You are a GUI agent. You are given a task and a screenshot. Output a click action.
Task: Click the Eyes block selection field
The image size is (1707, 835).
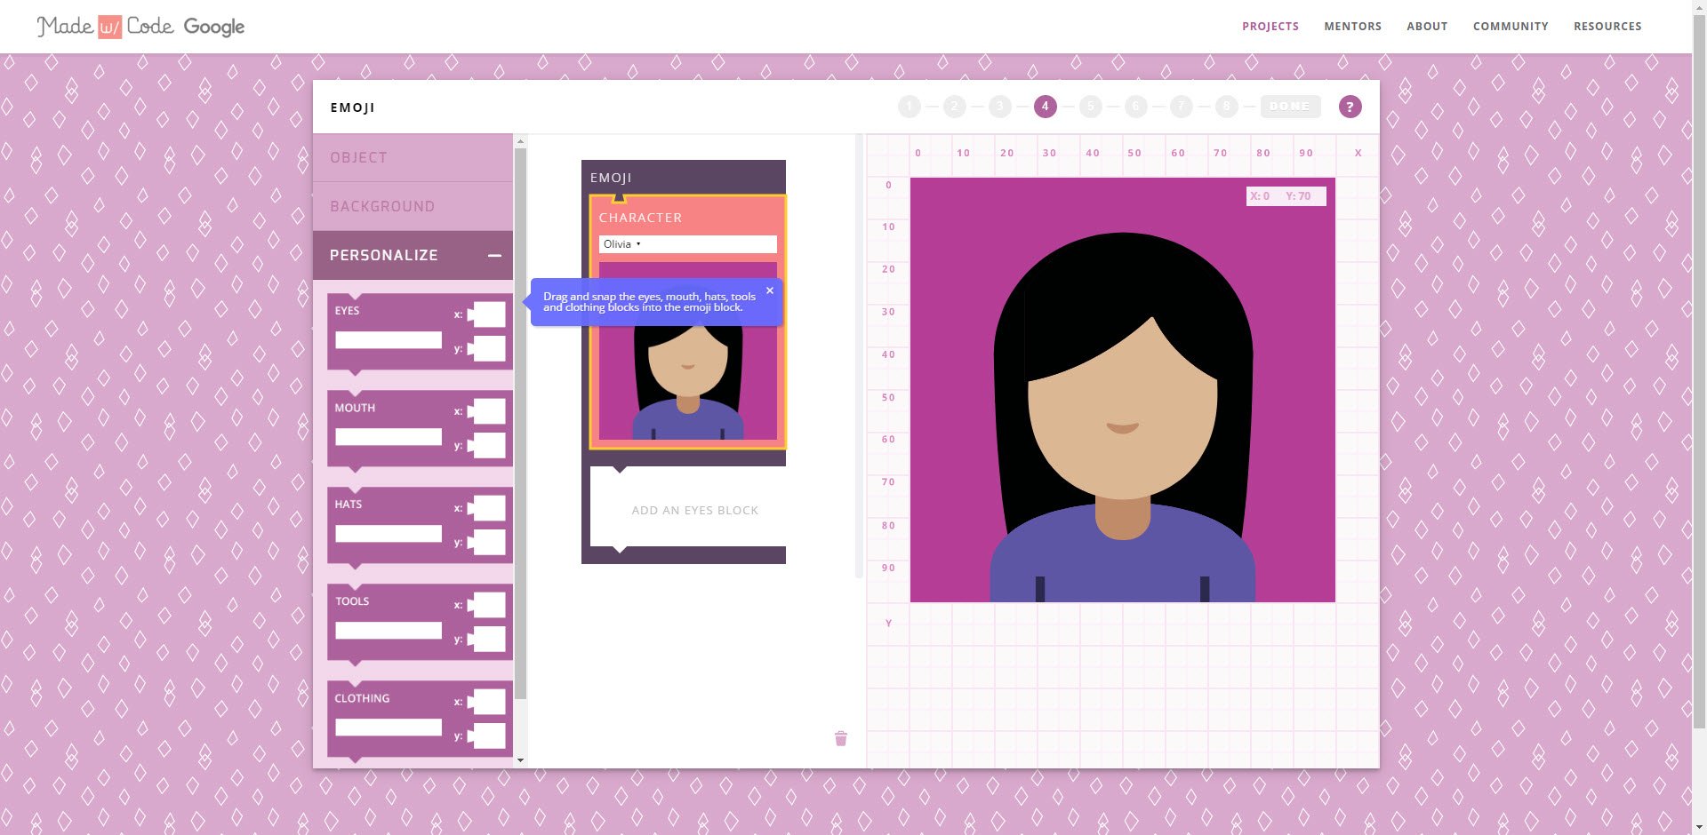tap(388, 340)
